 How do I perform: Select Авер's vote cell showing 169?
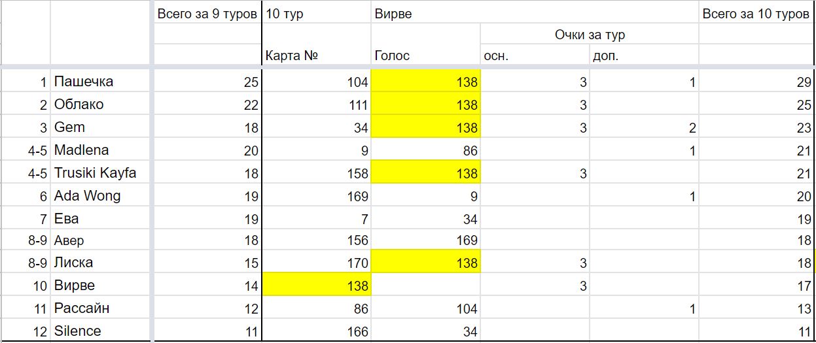pos(425,240)
